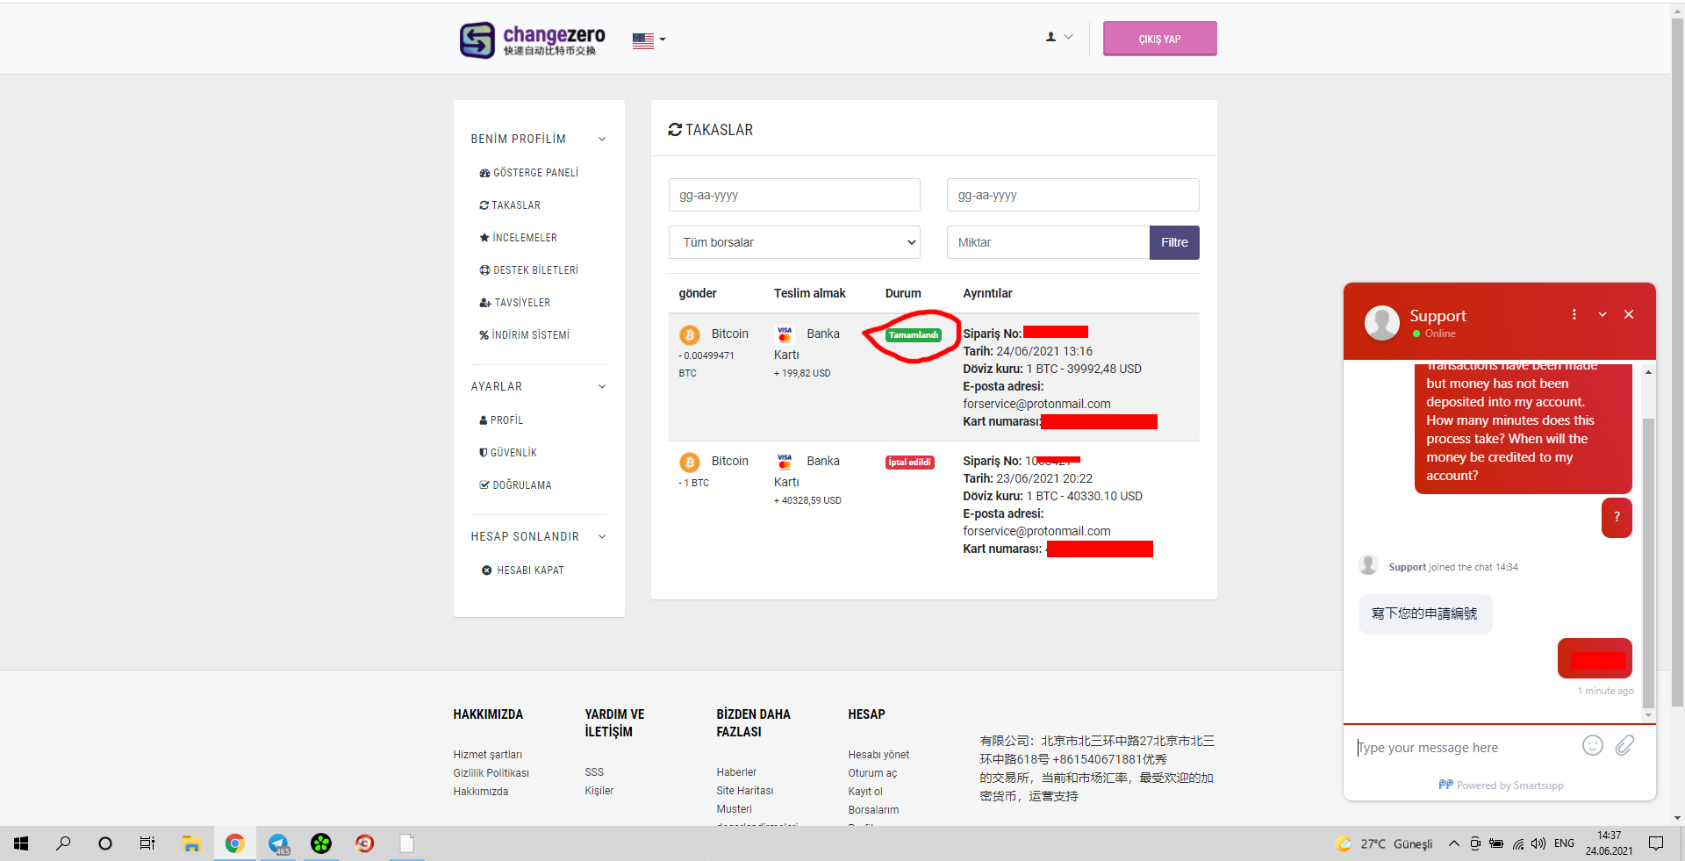Click the attachment paperclip icon in chat
1685x861 pixels.
pyautogui.click(x=1624, y=746)
